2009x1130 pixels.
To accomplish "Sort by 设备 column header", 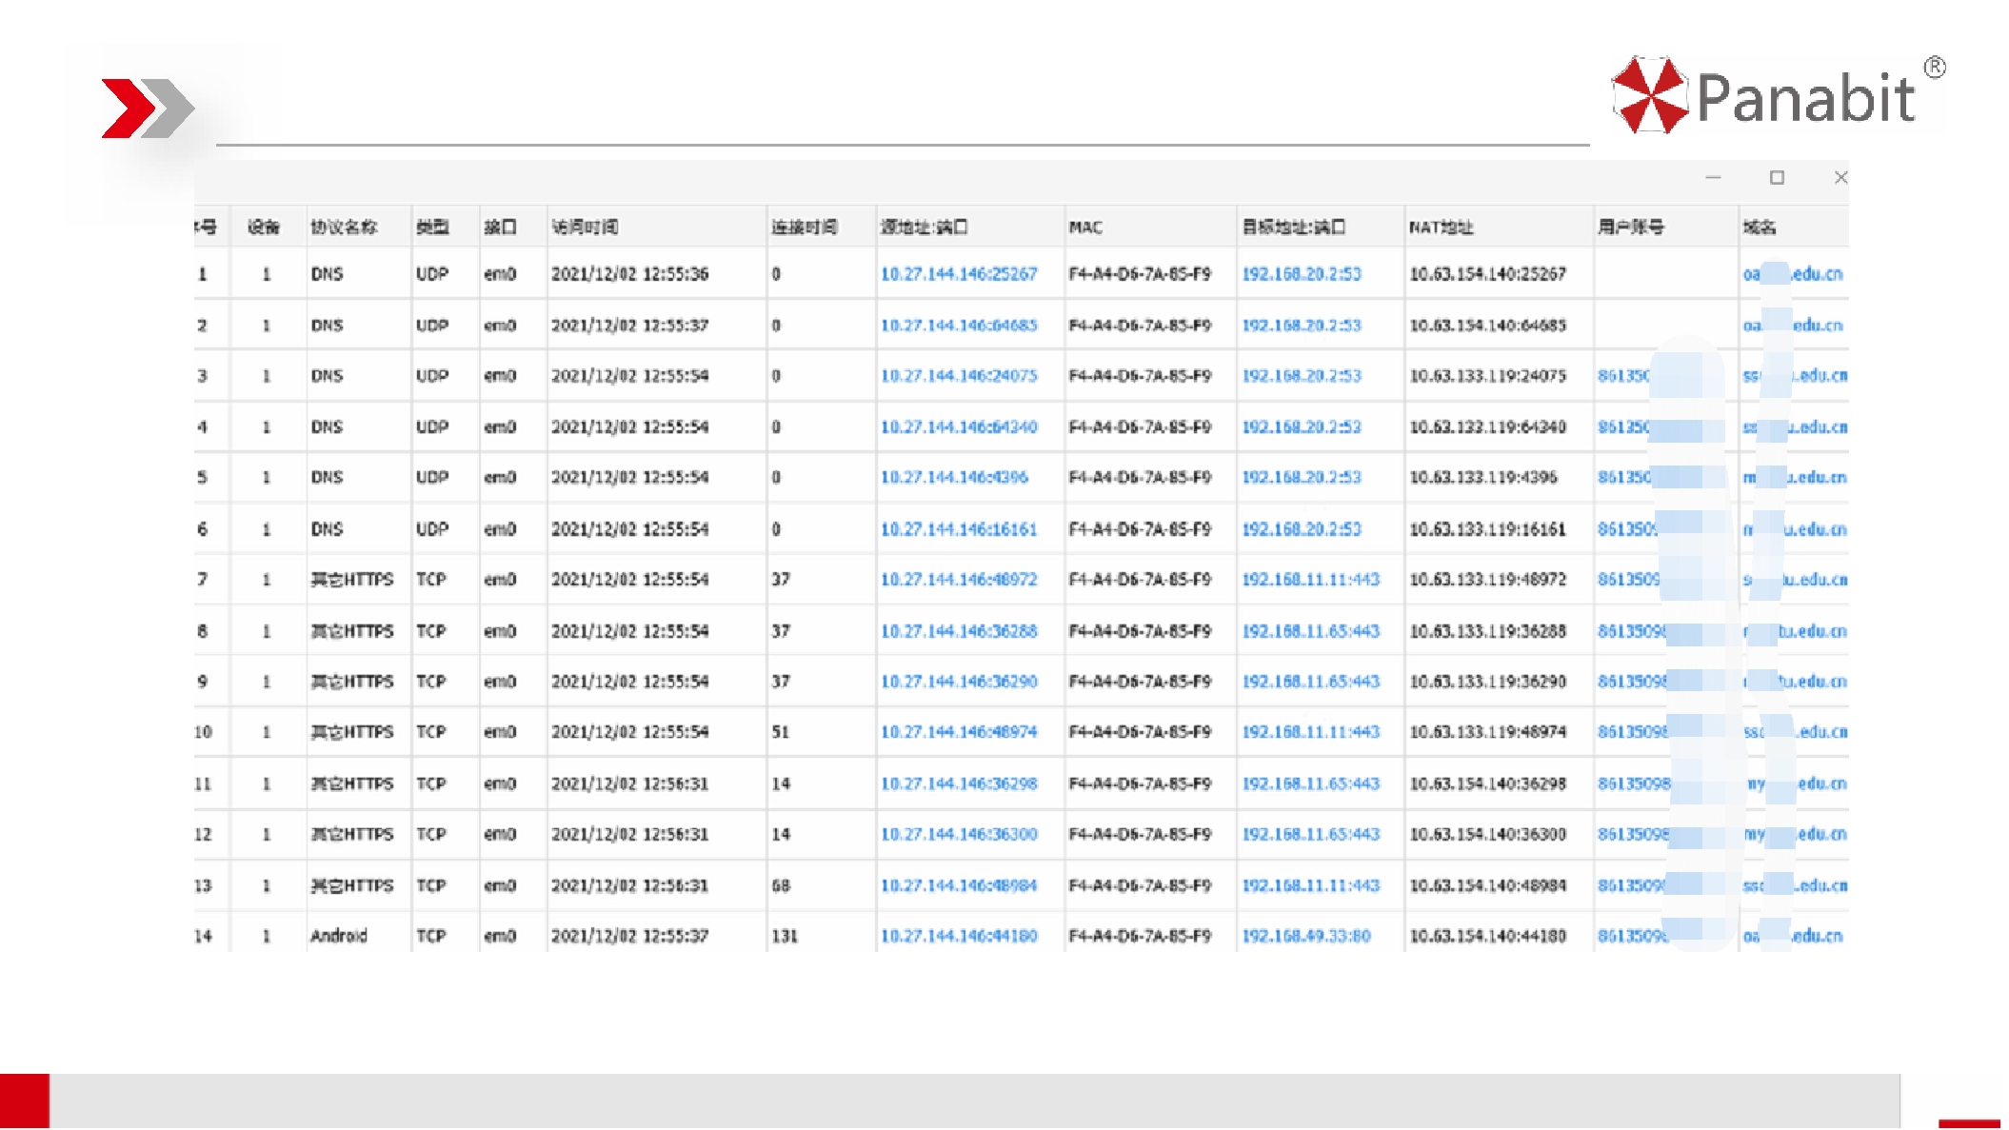I will (x=264, y=228).
